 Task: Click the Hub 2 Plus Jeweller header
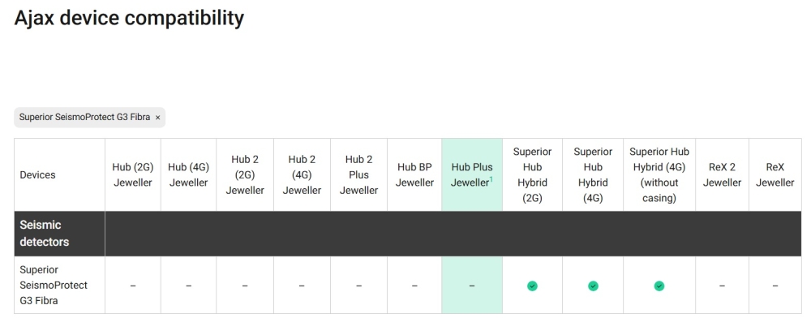click(358, 174)
